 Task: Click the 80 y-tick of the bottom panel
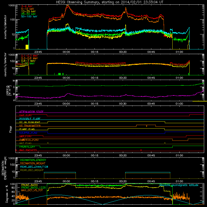(13, 188)
